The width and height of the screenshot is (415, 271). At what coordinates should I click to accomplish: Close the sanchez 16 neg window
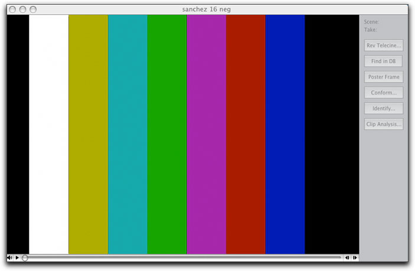(12, 9)
